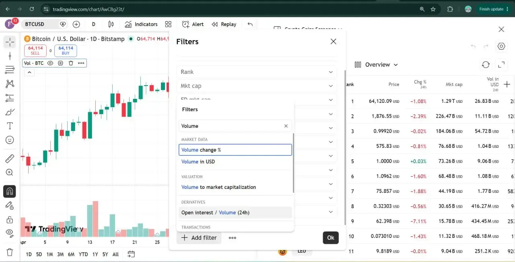Screen dimensions: 515x262
Task: Collapse the indicator legend arrow
Action: 29,73
